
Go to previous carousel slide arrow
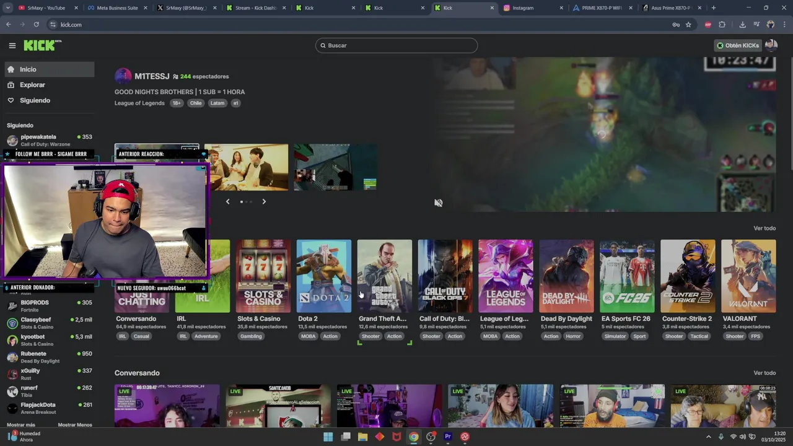[227, 201]
